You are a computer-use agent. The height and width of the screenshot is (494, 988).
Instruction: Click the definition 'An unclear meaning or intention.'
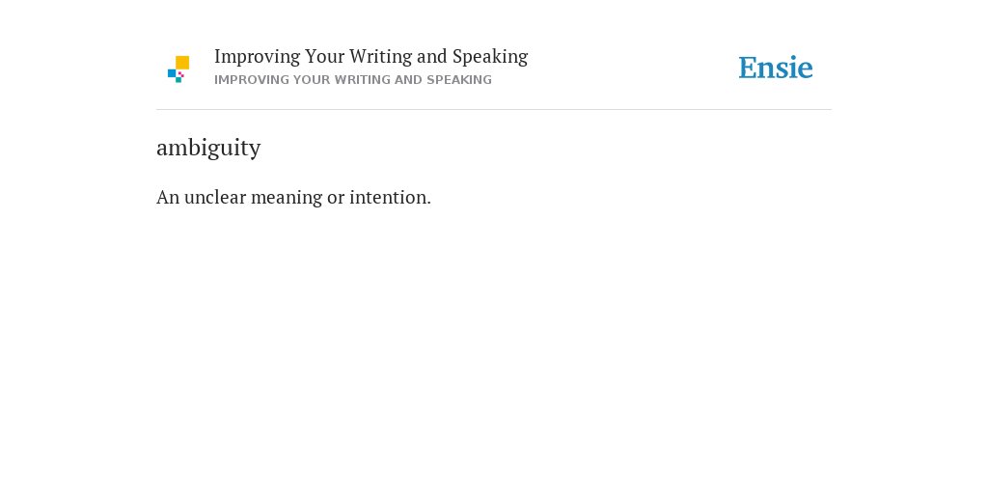[x=293, y=197]
